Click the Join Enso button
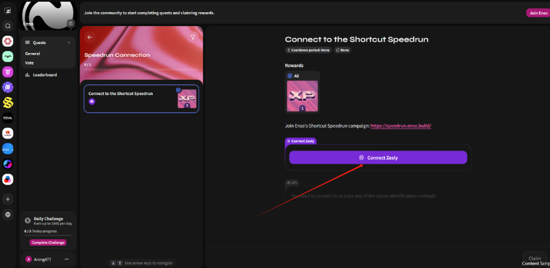This screenshot has height=268, width=550. click(538, 13)
